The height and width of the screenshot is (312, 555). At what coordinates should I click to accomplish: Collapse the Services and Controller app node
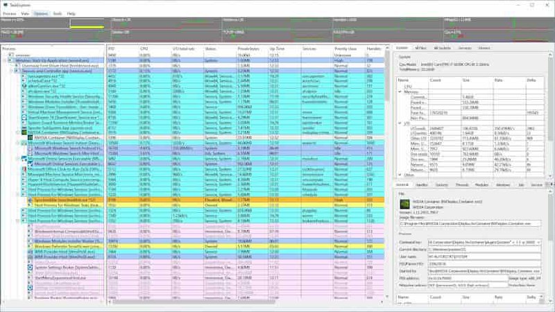click(x=11, y=71)
